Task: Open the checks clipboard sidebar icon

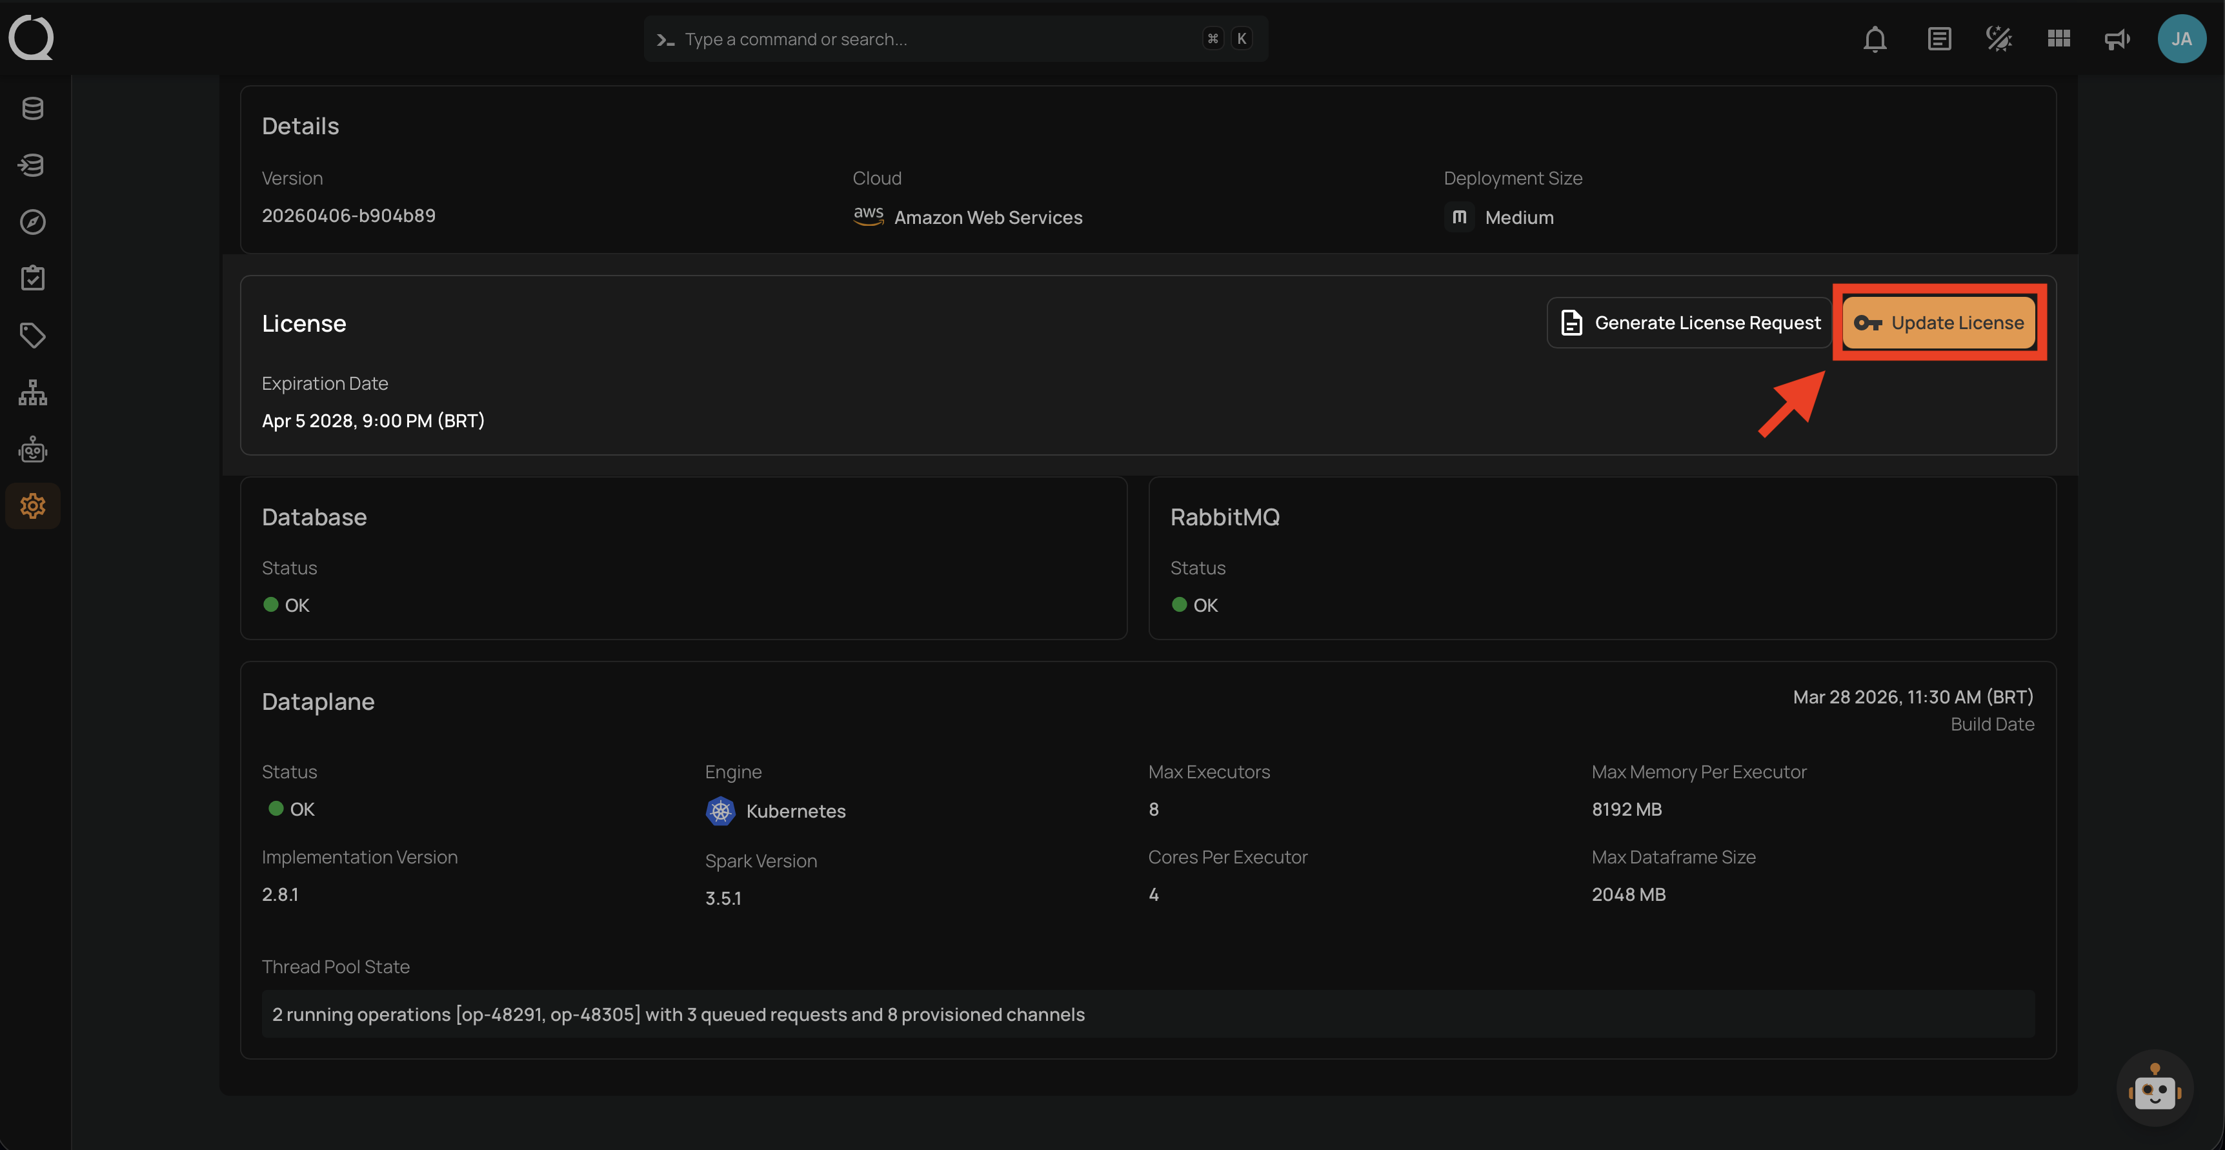Action: [33, 278]
